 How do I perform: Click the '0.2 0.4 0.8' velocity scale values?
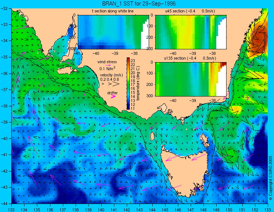(109, 80)
